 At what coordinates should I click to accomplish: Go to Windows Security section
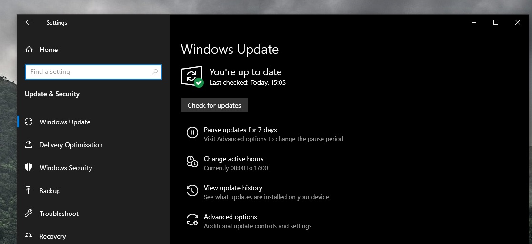point(66,168)
